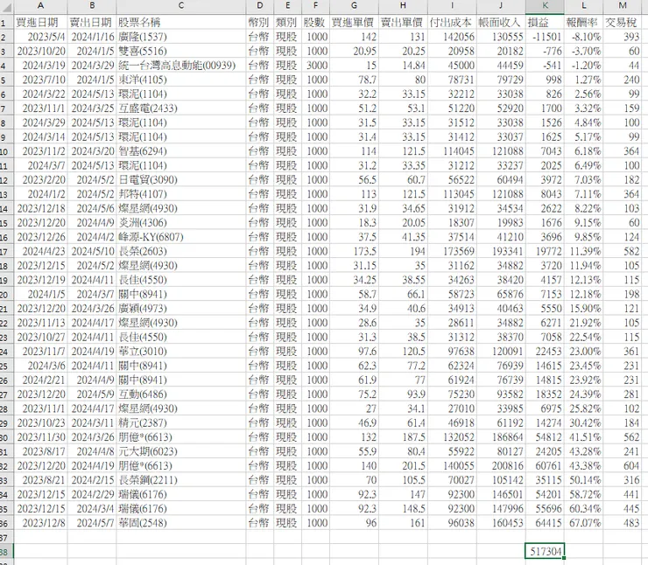Click the 買進日期 header cell
Screen dimensions: 648x565
pyautogui.click(x=40, y=22)
